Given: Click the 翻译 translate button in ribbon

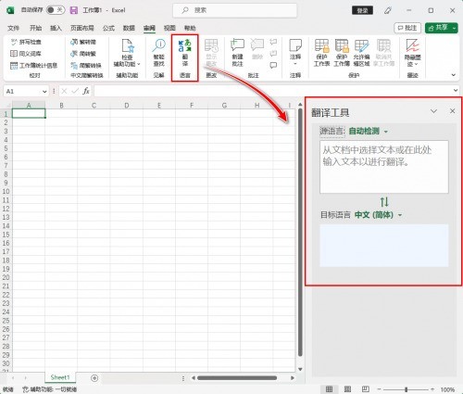Looking at the screenshot, I should (x=185, y=53).
